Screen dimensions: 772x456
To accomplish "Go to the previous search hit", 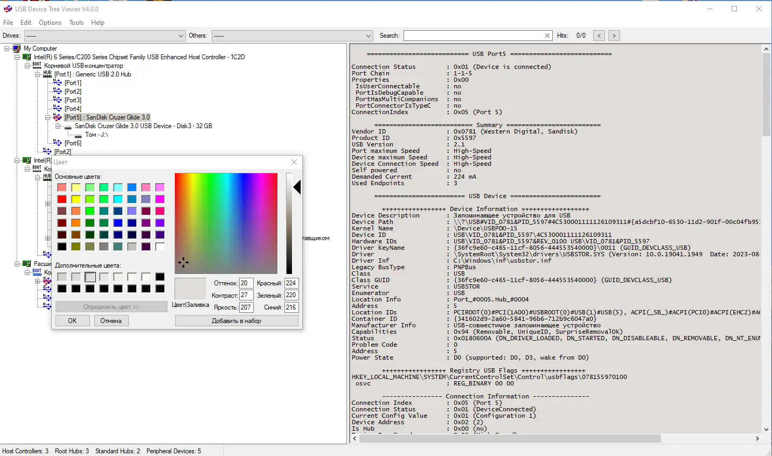I will (x=599, y=36).
